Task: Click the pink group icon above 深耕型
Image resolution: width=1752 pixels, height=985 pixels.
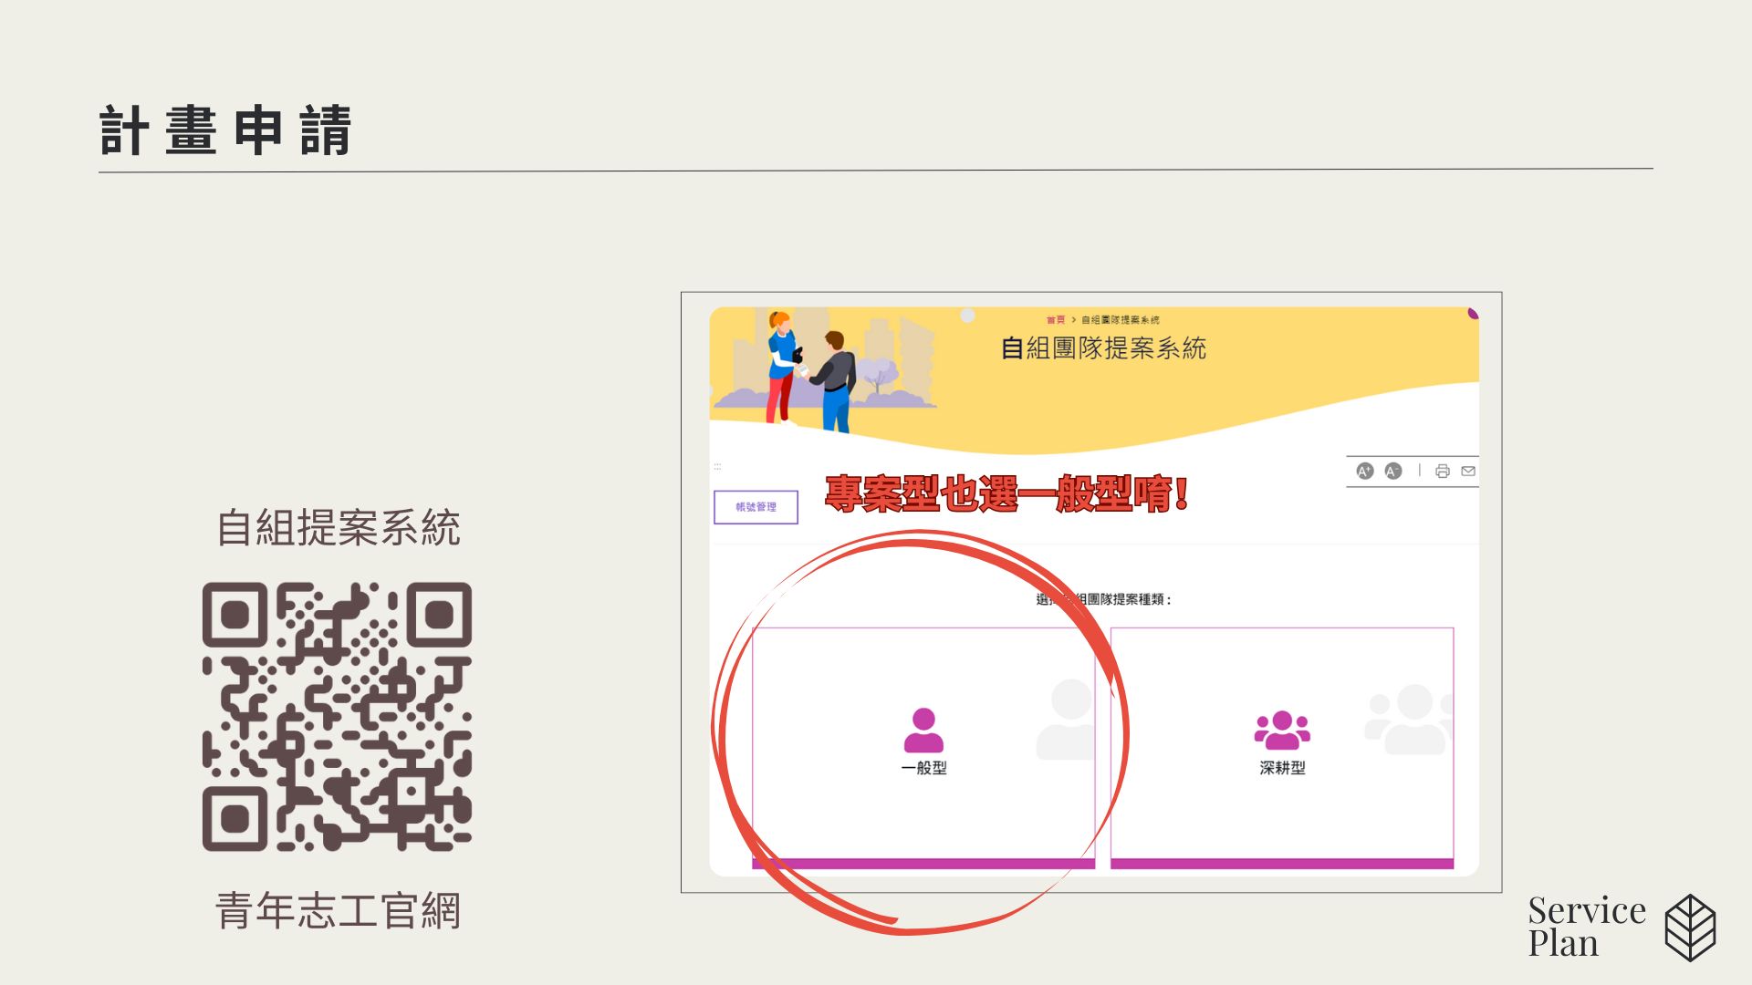Action: (1282, 730)
